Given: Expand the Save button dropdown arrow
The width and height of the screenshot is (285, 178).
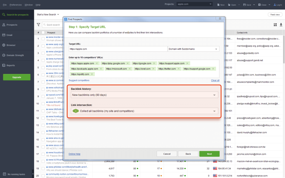Looking at the screenshot, I should coord(254,5).
